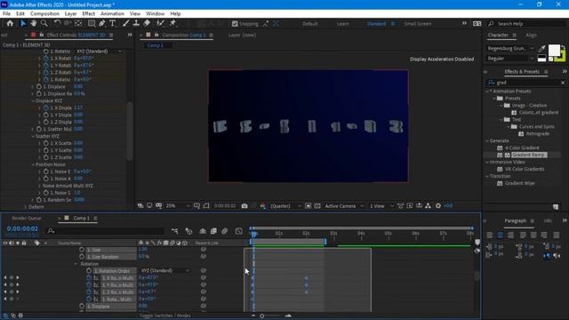Switch to the Render Queue tab
The width and height of the screenshot is (569, 320).
(x=27, y=218)
